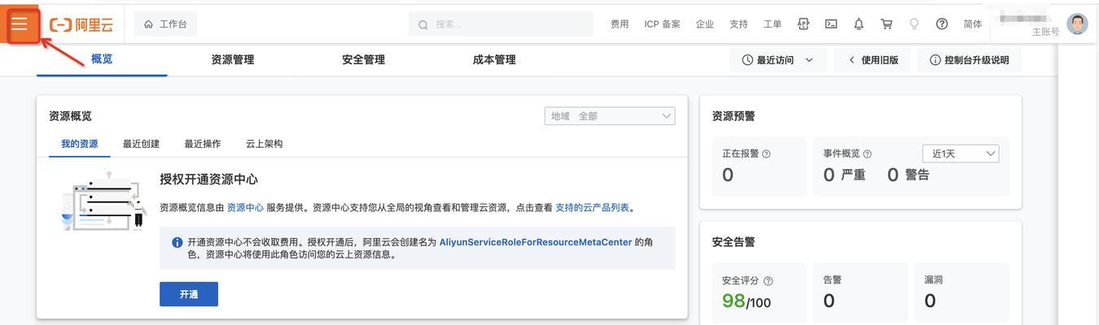Open 控制台升级说明
This screenshot has width=1099, height=325.
click(x=969, y=60)
